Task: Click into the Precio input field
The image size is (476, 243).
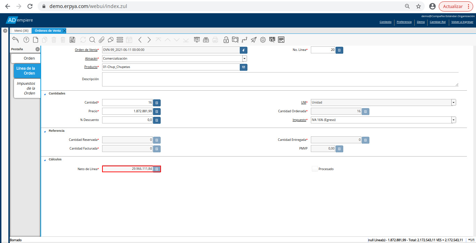Action: click(127, 112)
